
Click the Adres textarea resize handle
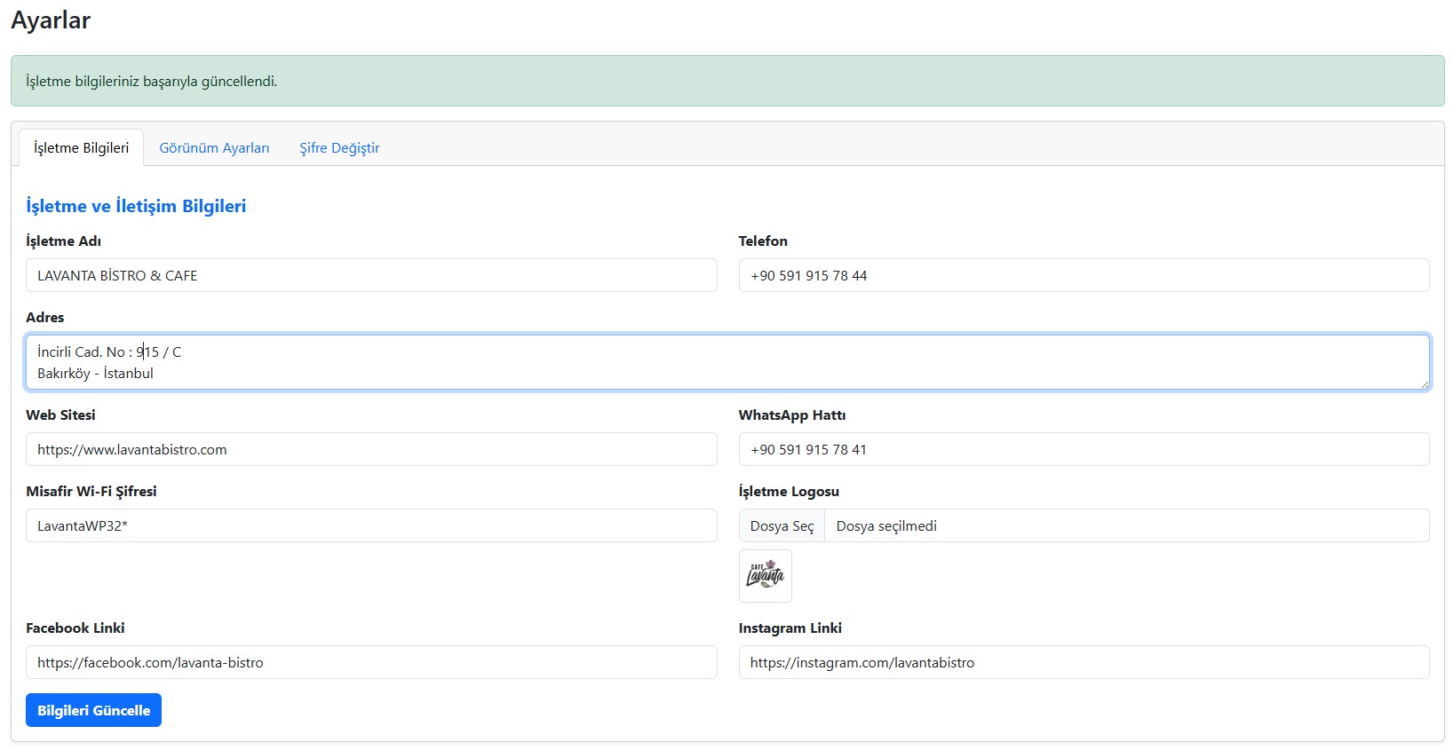point(1424,383)
